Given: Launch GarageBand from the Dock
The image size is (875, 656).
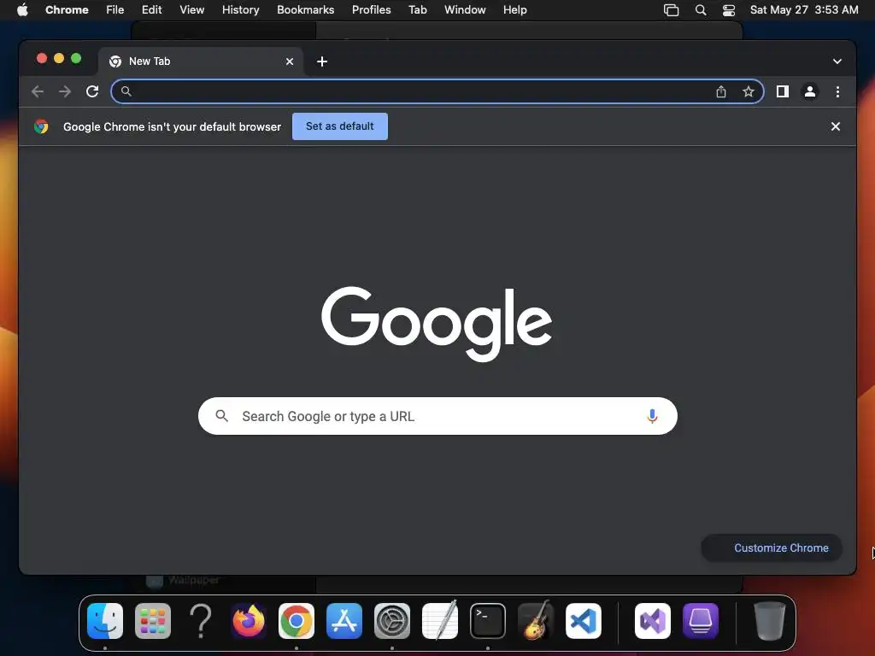Looking at the screenshot, I should [x=536, y=620].
